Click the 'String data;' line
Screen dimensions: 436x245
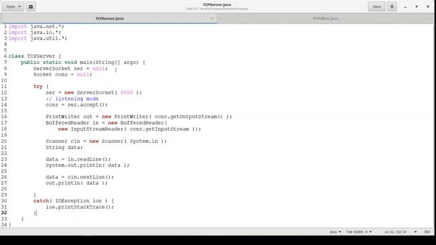tap(64, 147)
